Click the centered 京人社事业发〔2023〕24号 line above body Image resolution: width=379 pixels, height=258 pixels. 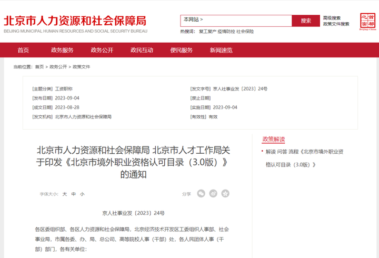click(133, 213)
